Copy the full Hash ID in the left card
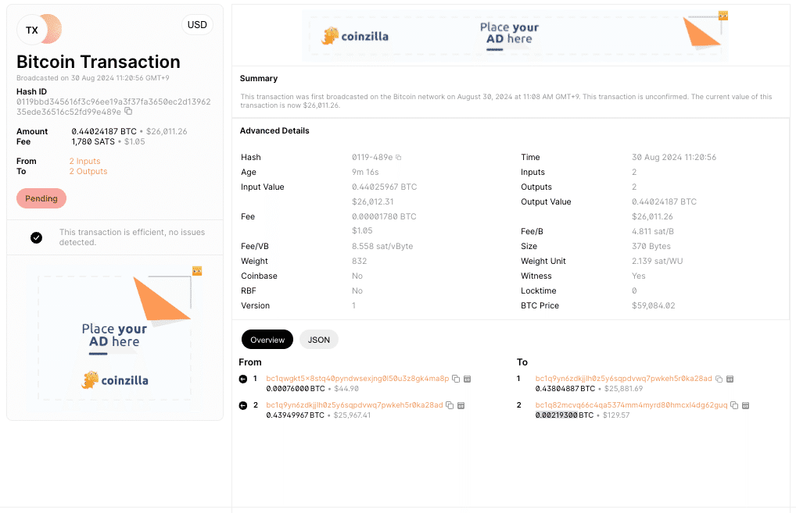This screenshot has width=796, height=513. 128,112
